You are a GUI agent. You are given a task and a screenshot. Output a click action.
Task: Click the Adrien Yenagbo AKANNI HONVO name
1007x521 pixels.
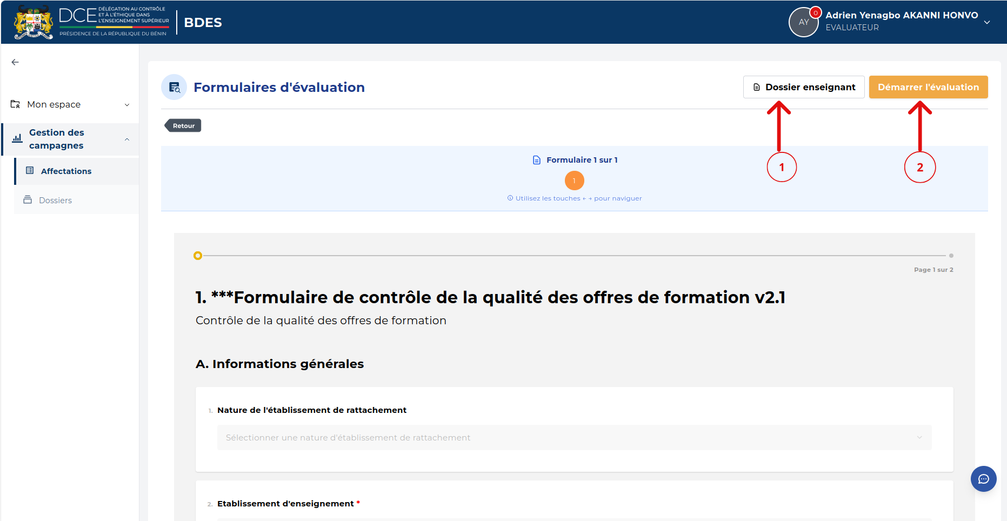901,15
